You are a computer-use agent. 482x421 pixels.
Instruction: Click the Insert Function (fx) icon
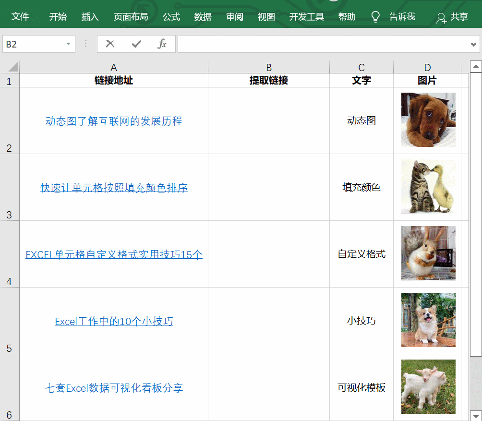click(163, 44)
